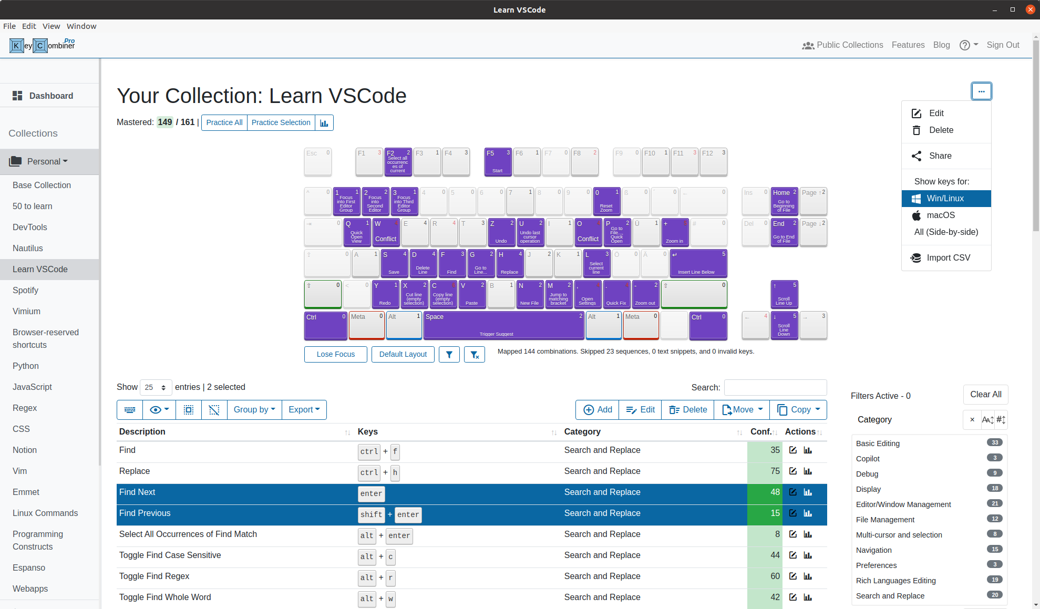
Task: Click the select-all rows dotted-square icon
Action: pyautogui.click(x=189, y=409)
